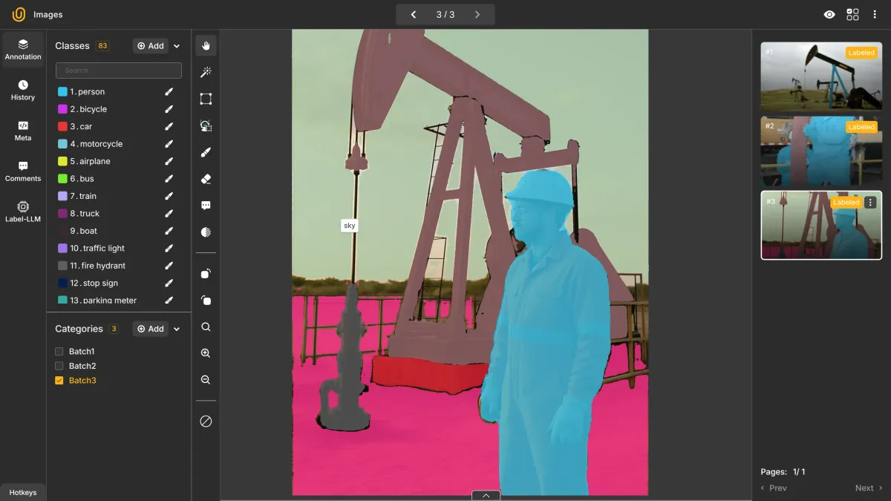Screen dimensions: 891x501
Task: Open the Label-LLM tab
Action: coord(23,212)
